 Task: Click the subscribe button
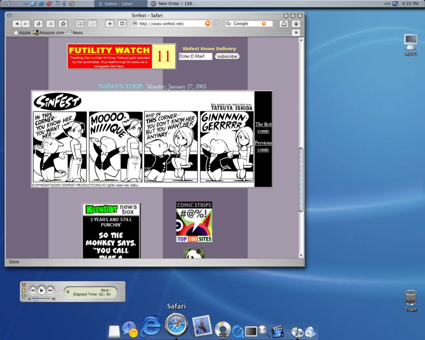coord(227,56)
